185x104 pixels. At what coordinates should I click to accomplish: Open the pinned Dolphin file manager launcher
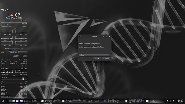click(x=14, y=101)
